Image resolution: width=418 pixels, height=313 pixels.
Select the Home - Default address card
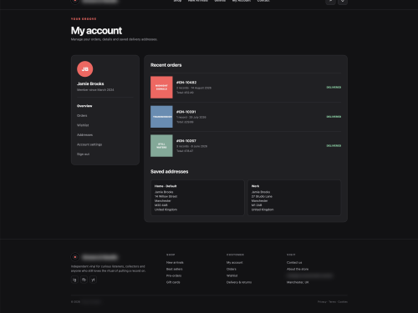(x=197, y=198)
